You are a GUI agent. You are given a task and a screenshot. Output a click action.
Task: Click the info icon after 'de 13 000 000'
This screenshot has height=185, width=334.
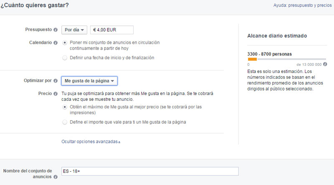[325, 64]
